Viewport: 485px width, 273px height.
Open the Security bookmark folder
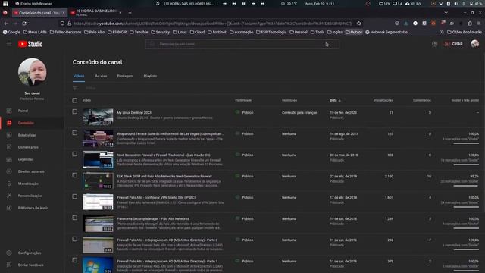click(x=160, y=32)
